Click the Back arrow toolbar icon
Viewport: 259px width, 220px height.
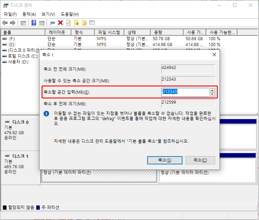coord(5,23)
